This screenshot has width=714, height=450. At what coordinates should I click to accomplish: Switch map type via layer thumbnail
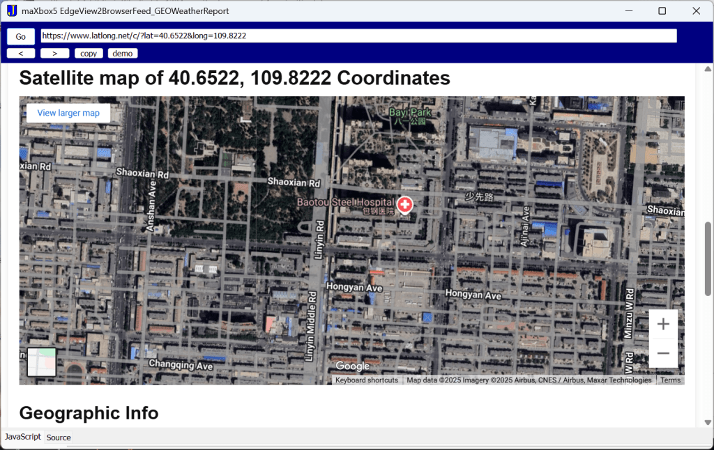(42, 362)
